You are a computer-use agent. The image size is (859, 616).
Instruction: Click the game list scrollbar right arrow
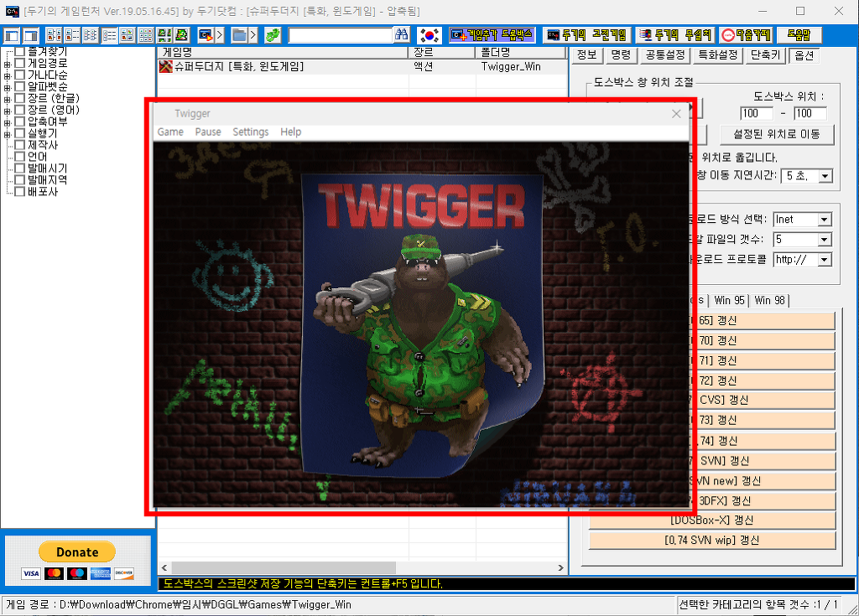click(x=560, y=568)
